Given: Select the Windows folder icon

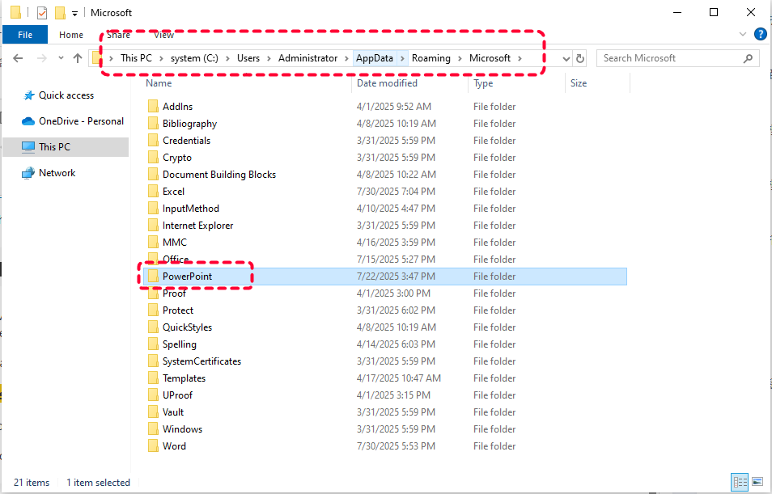Looking at the screenshot, I should coord(153,429).
